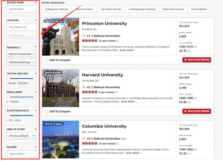Open the Social Mobility ranking
223x161 pixels.
199,9
